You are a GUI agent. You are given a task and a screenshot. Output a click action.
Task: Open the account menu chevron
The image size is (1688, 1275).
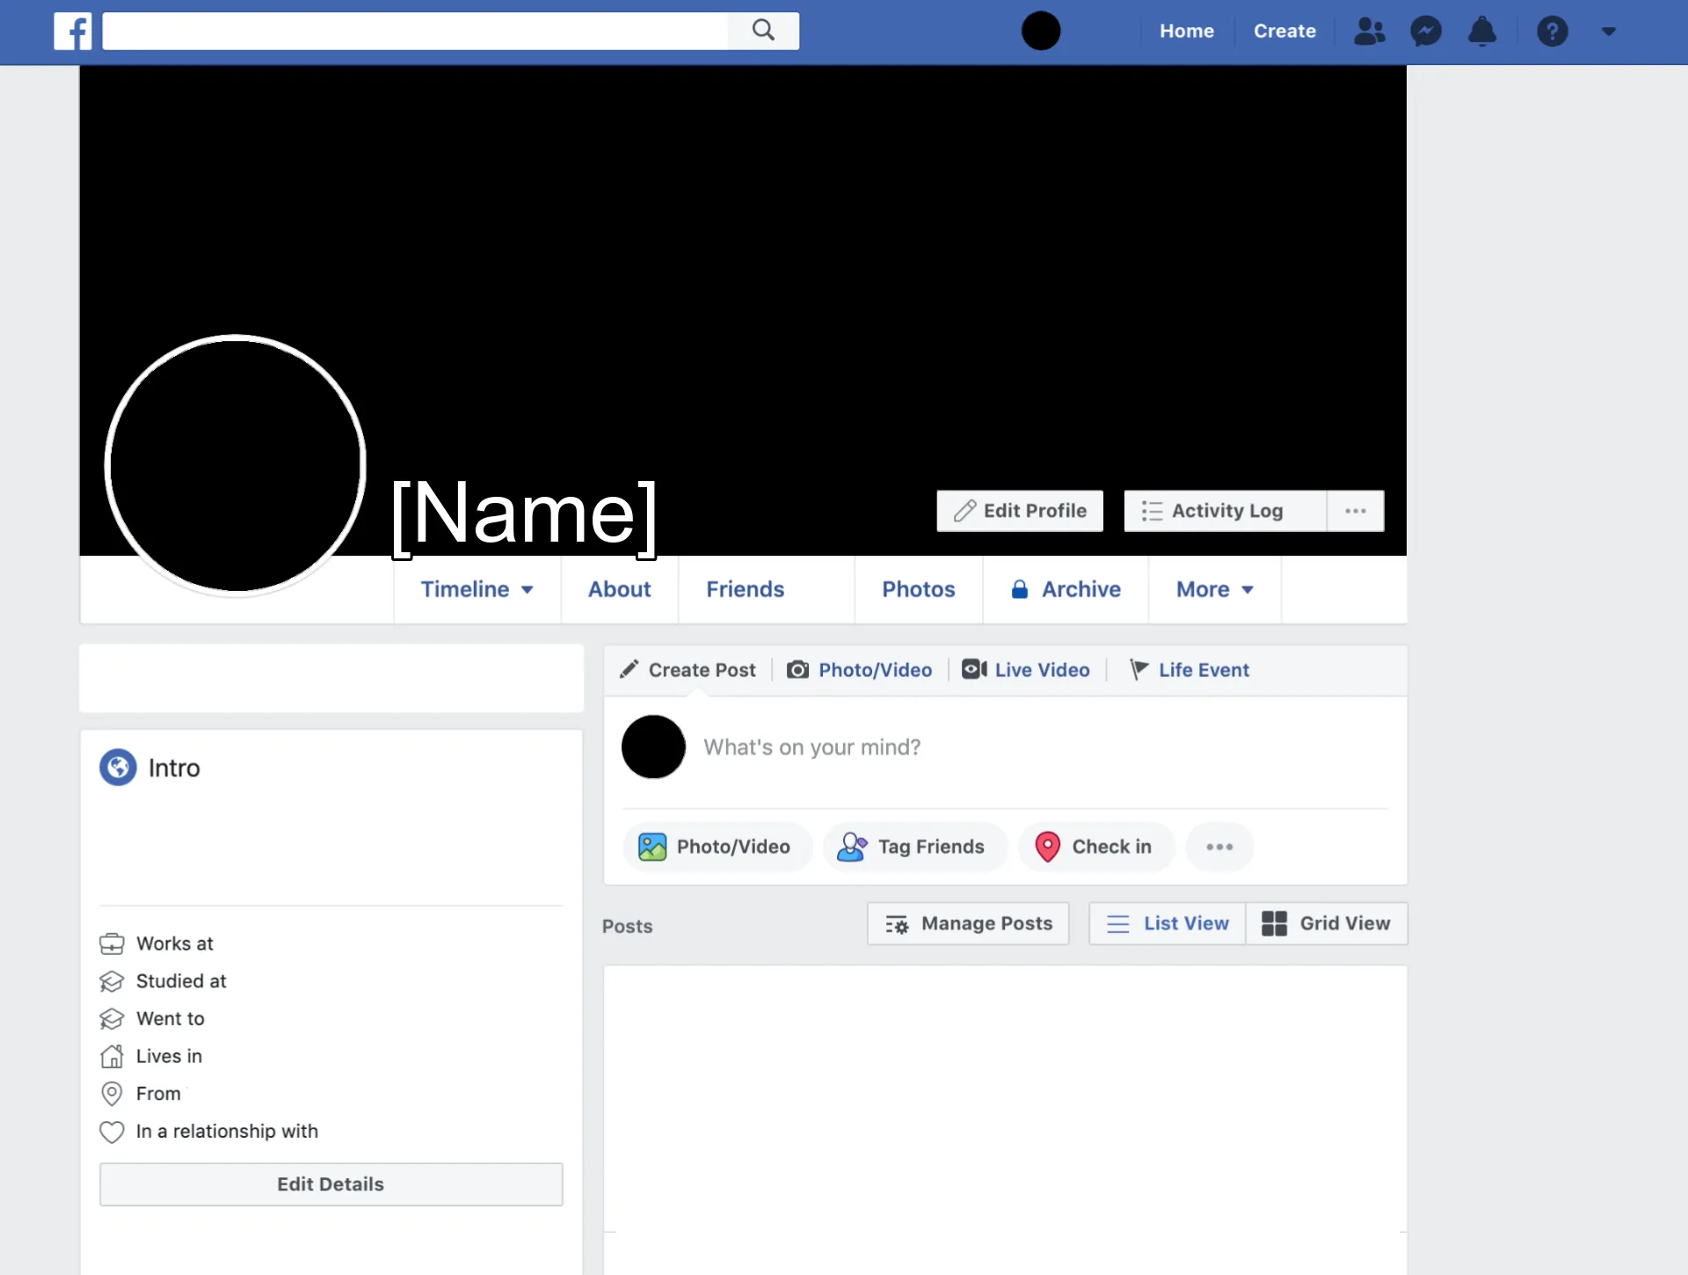tap(1608, 31)
